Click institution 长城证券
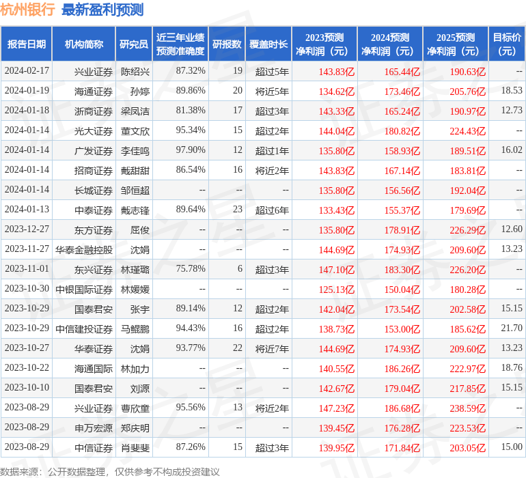This screenshot has width=526, height=478. 94,191
